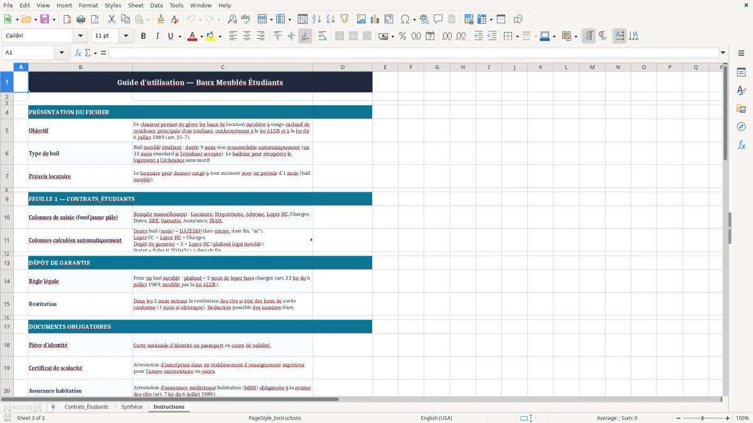Viewport: 753px width, 423px height.
Task: Toggle Bold formatting
Action: tap(143, 36)
